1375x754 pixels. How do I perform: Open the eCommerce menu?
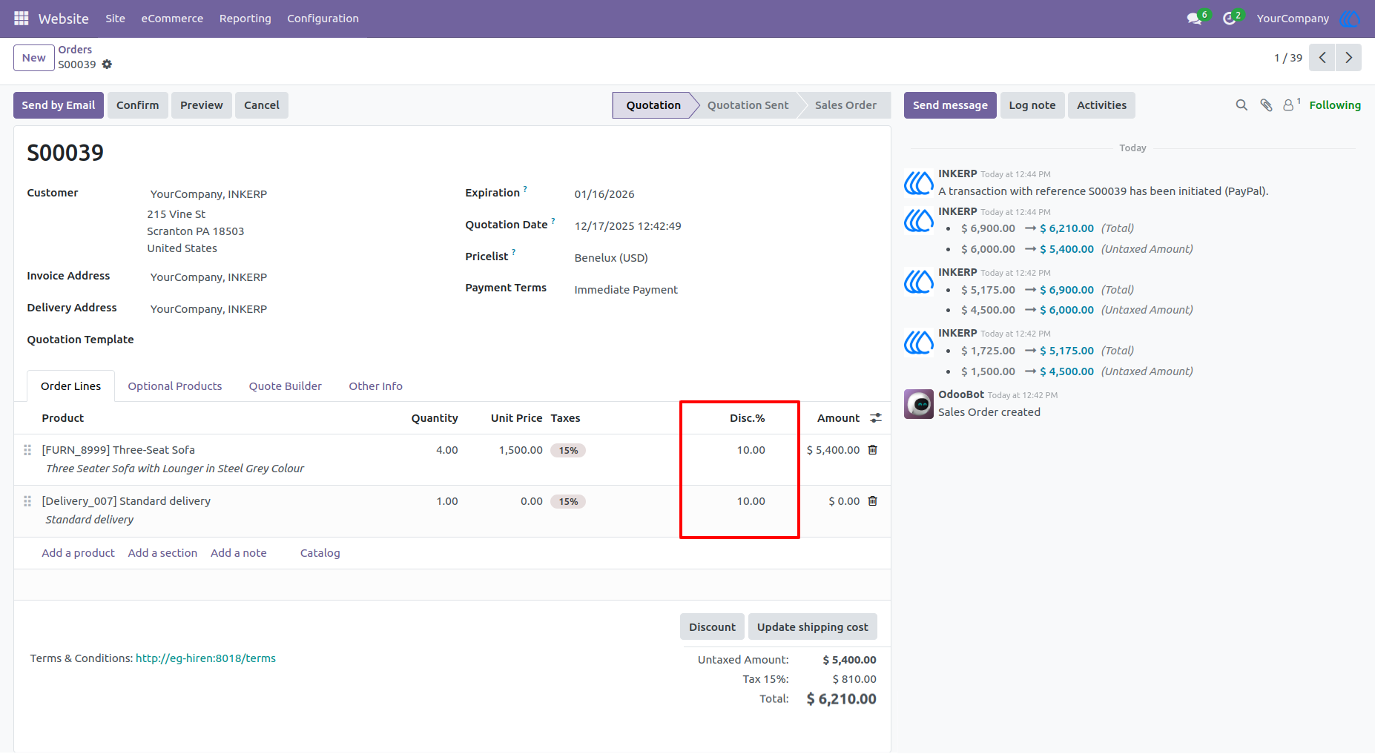pyautogui.click(x=172, y=19)
